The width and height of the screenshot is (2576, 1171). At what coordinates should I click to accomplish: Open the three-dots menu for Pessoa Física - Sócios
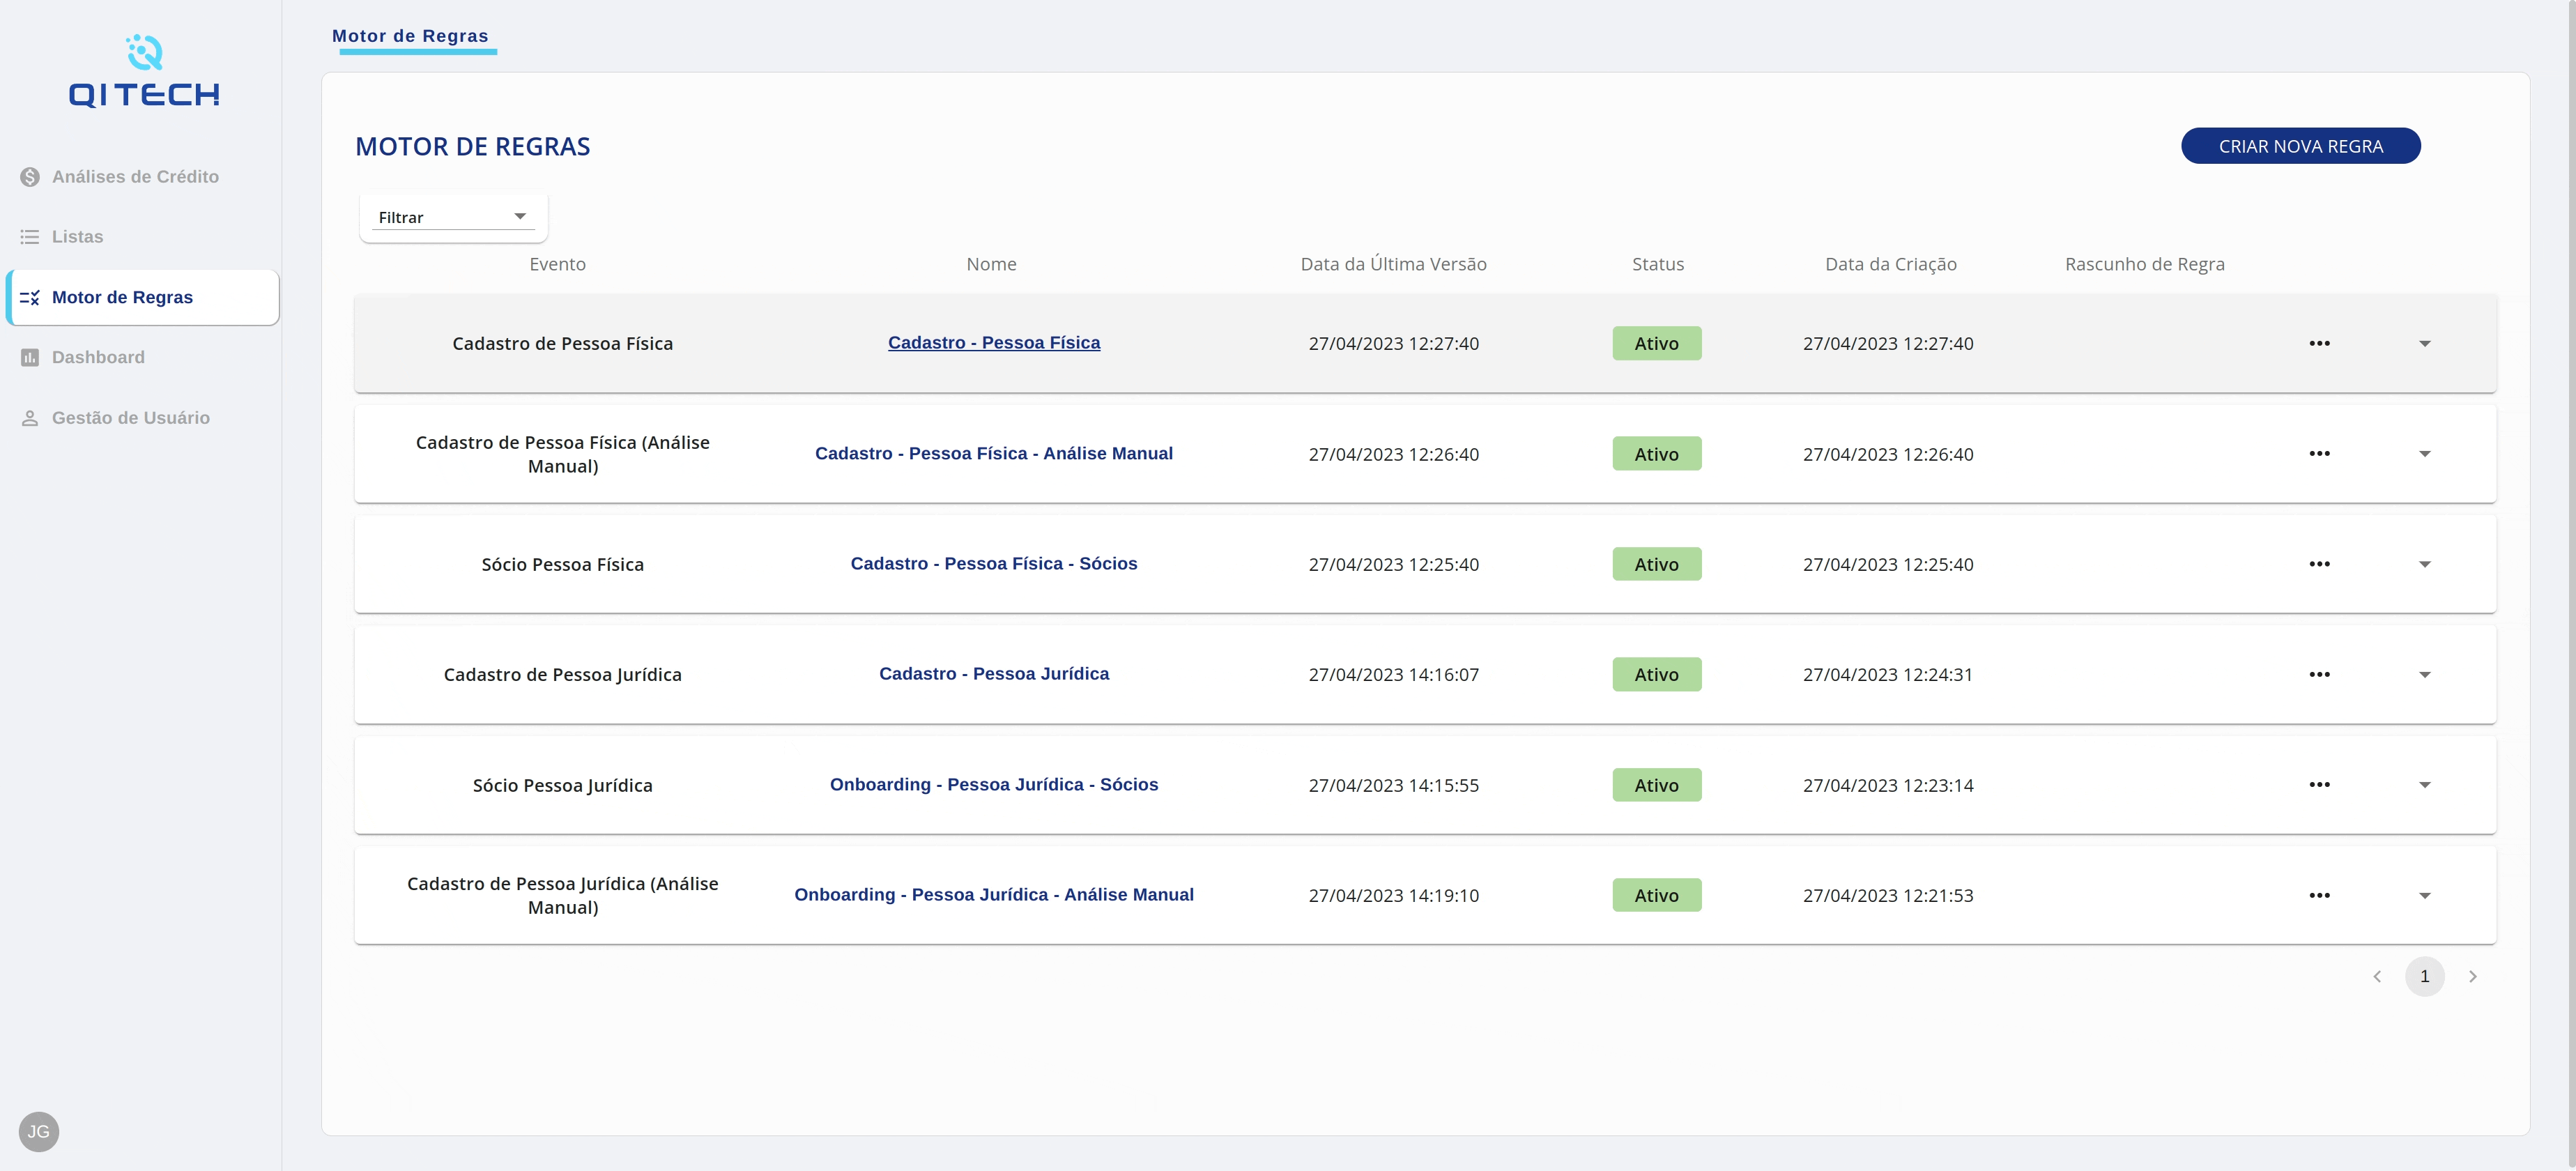click(2320, 565)
